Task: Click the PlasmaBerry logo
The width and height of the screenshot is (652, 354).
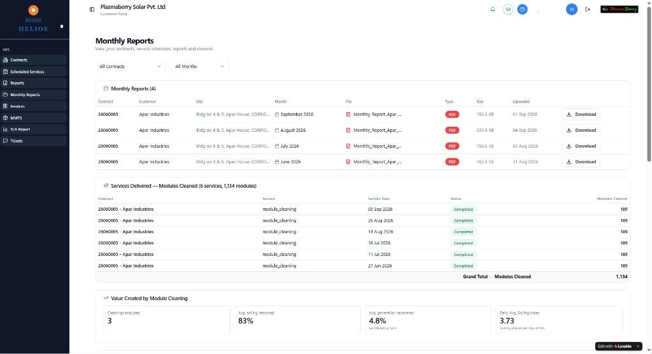Action: coord(619,9)
